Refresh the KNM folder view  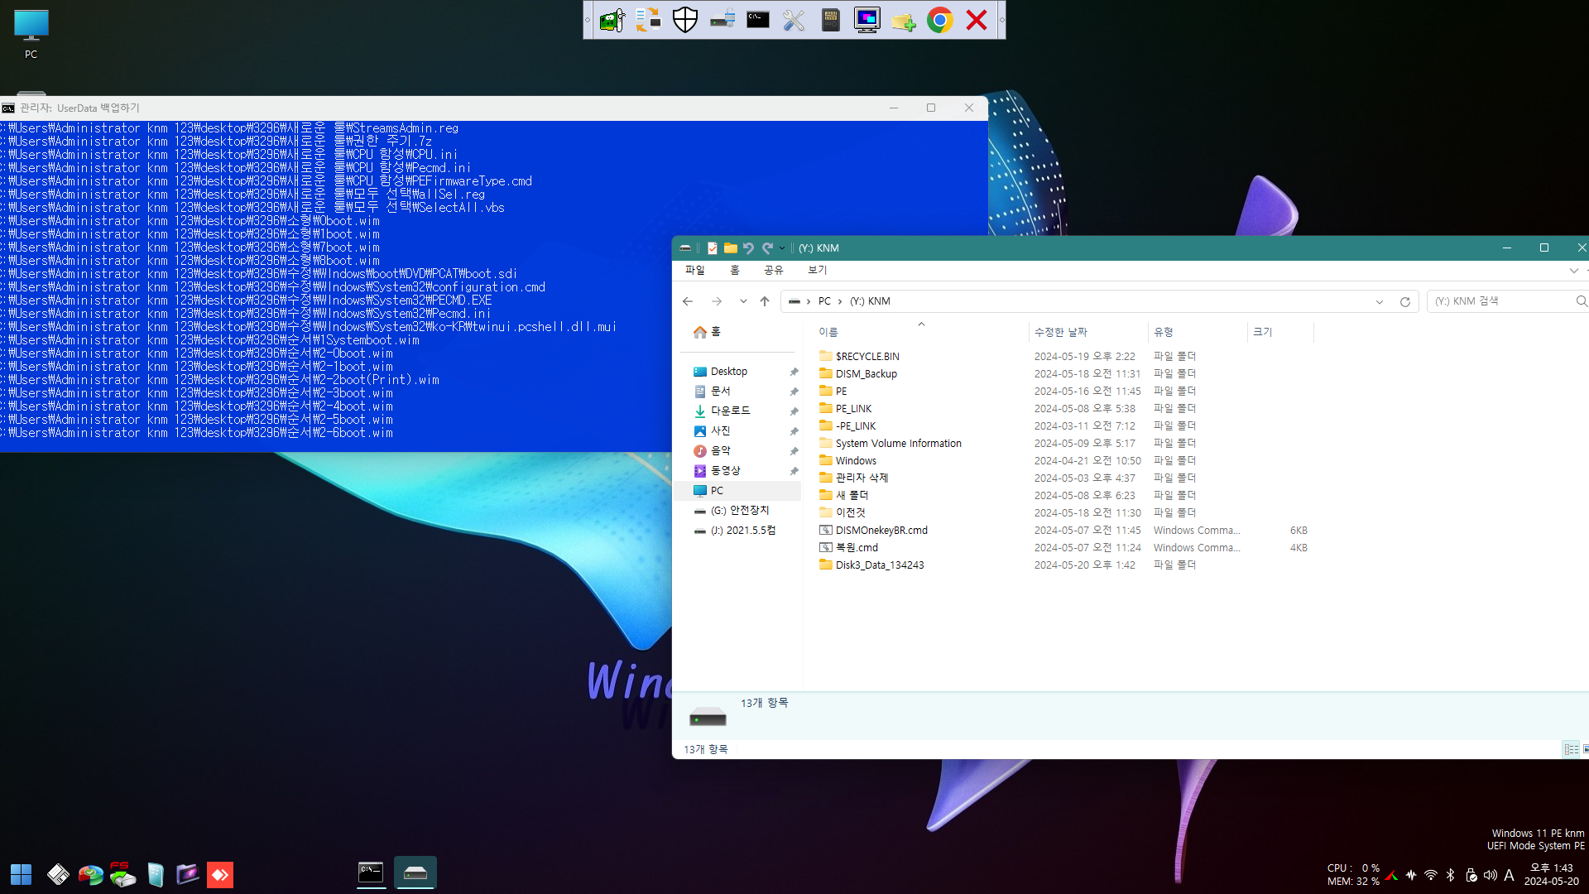(1405, 301)
